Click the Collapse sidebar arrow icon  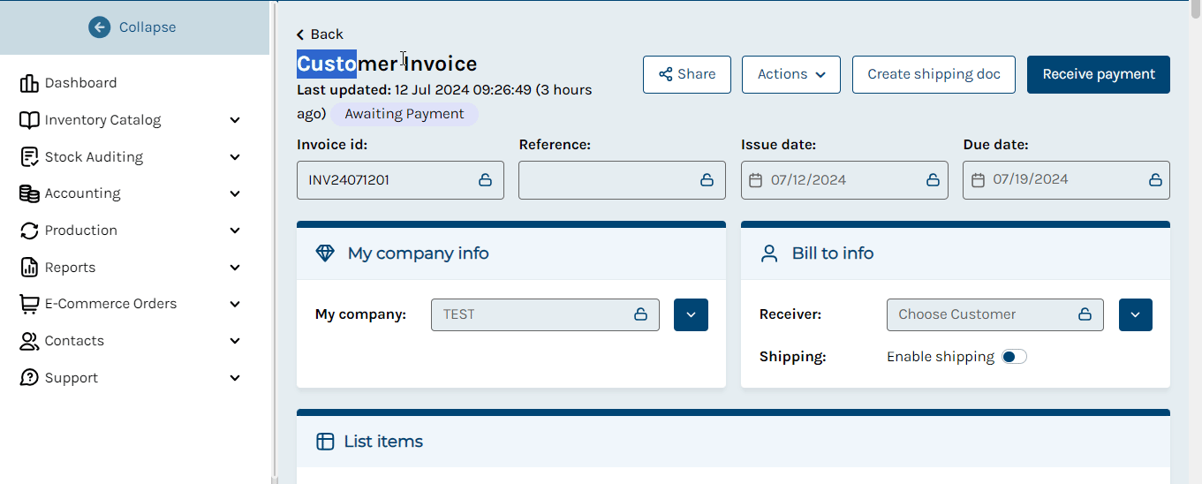pyautogui.click(x=100, y=27)
